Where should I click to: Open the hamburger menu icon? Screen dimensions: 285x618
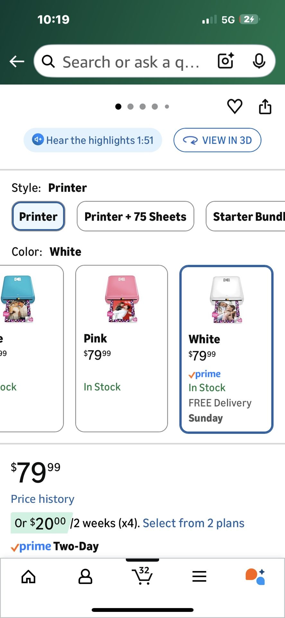(199, 576)
